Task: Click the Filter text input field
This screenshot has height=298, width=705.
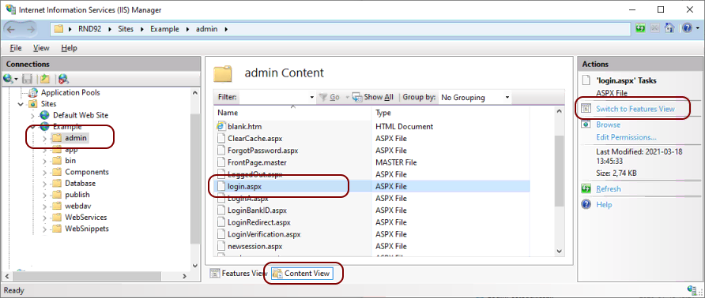Action: pyautogui.click(x=273, y=98)
